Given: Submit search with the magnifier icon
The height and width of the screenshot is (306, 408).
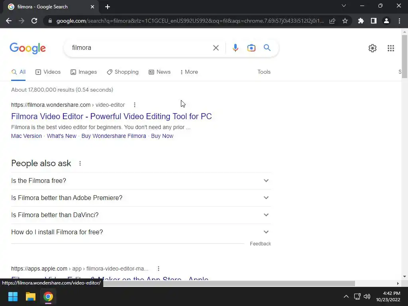Looking at the screenshot, I should [x=267, y=48].
